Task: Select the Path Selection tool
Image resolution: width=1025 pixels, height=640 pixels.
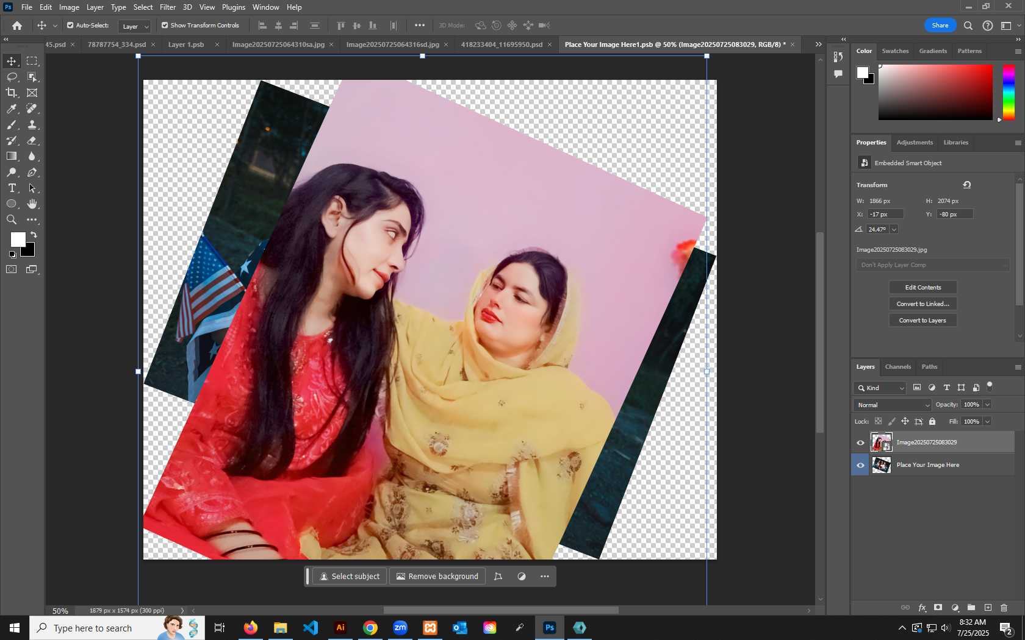Action: pos(32,188)
